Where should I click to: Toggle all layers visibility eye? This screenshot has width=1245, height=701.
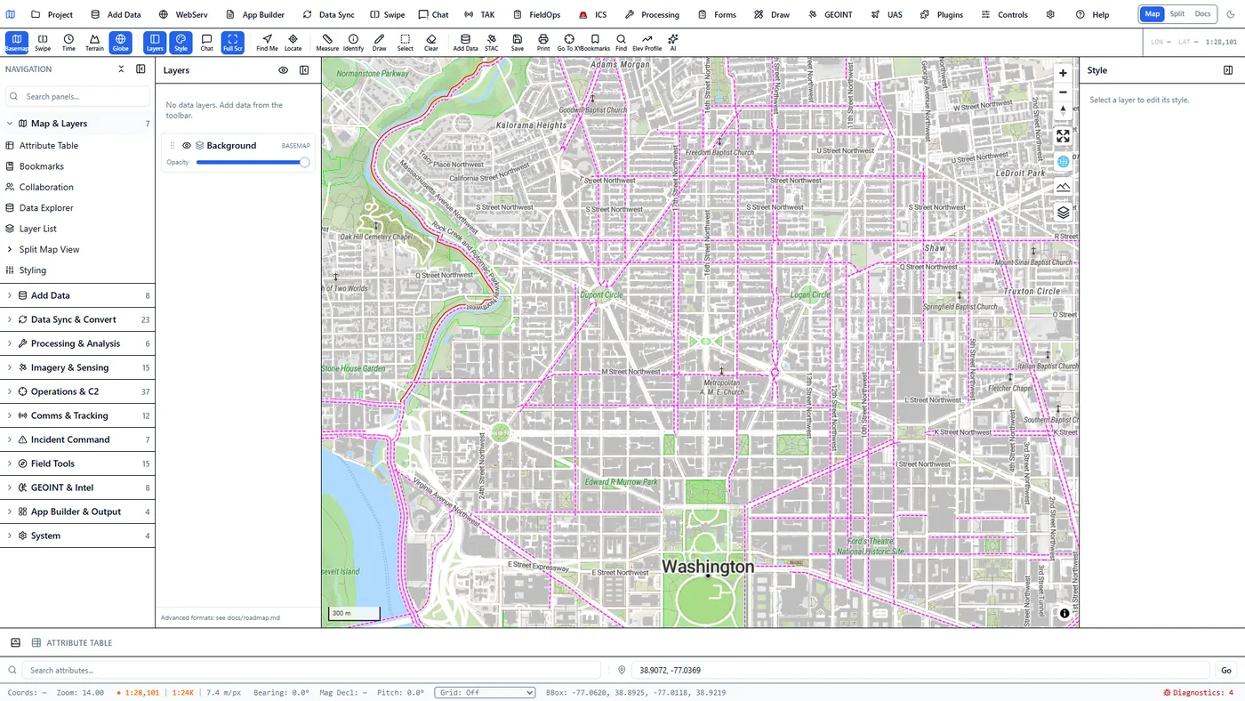pyautogui.click(x=284, y=70)
